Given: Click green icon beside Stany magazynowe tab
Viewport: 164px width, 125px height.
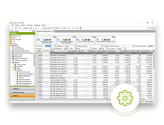Looking at the screenshot, I should pyautogui.click(x=53, y=31).
